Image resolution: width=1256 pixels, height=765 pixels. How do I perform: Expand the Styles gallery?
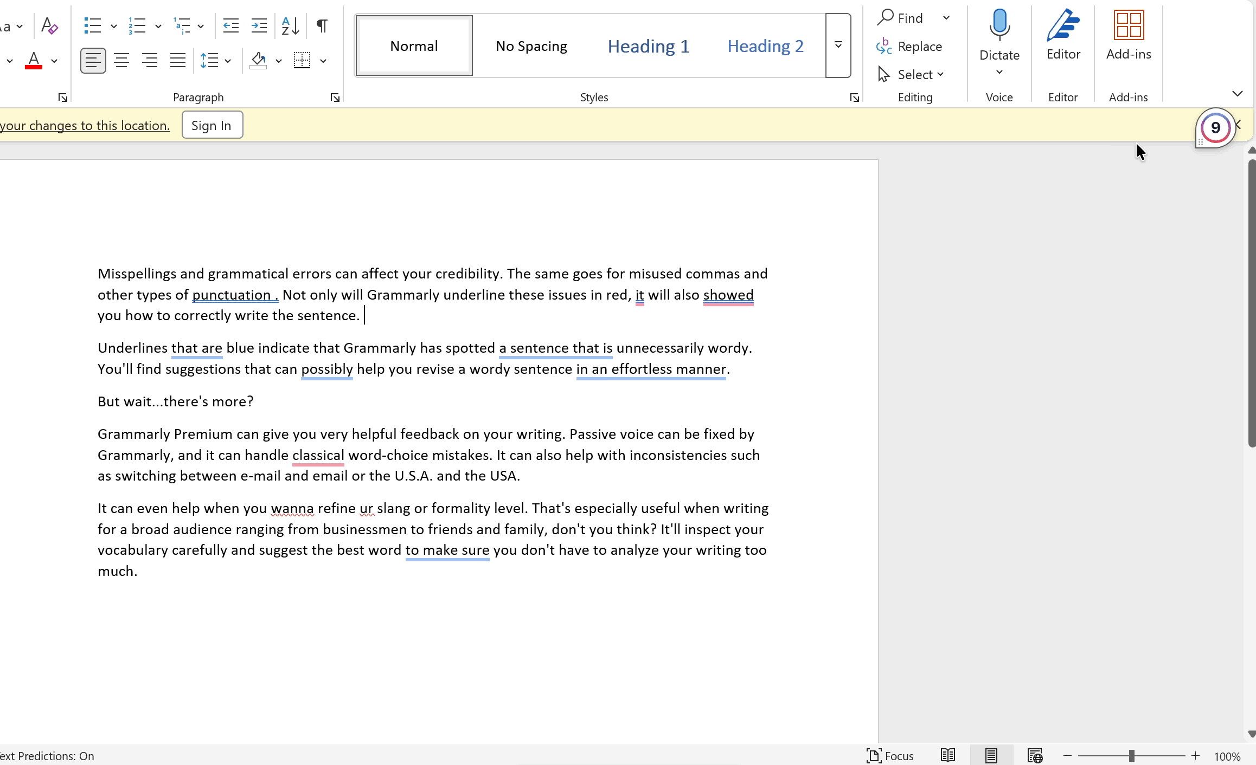click(838, 46)
